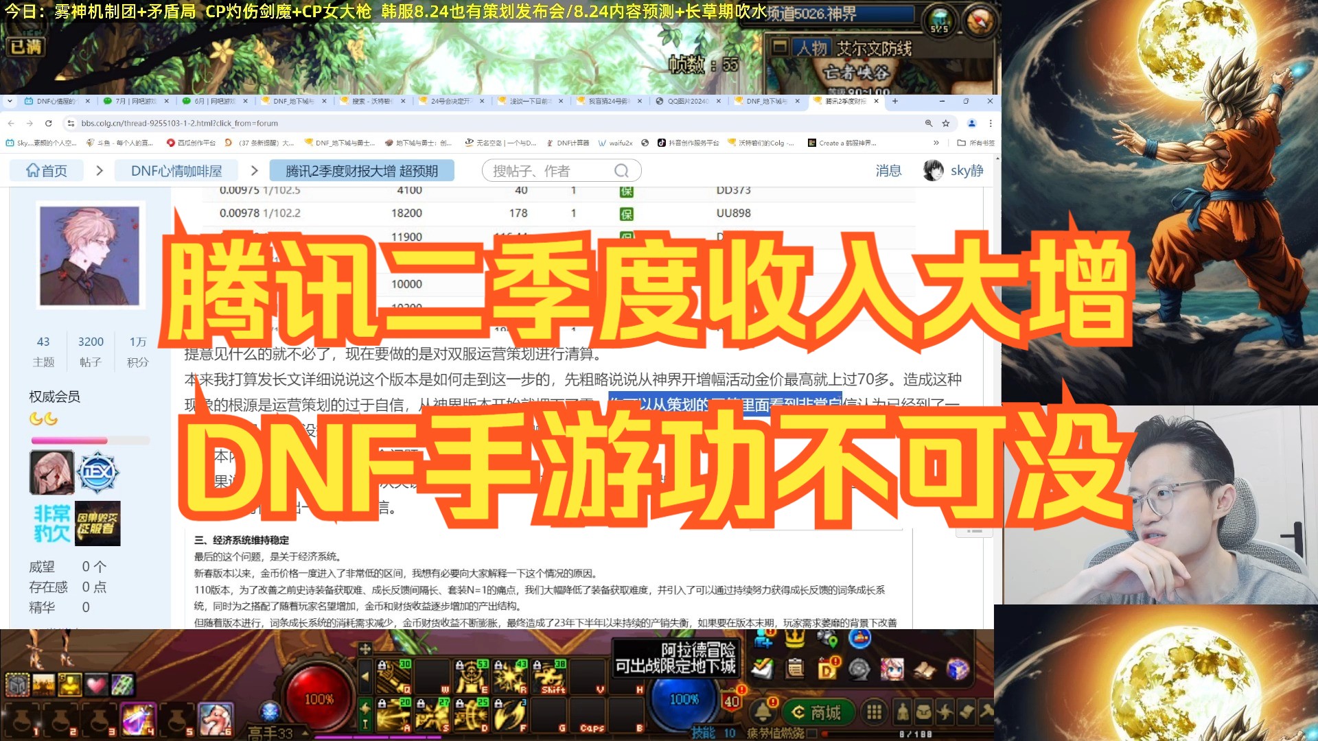The image size is (1318, 741).
Task: Click the level 40 red shield badge
Action: click(x=732, y=700)
